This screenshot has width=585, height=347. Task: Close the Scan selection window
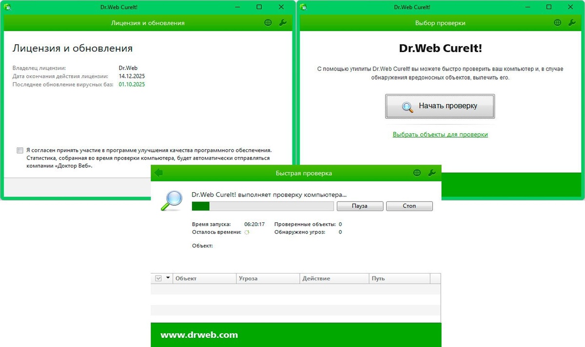pos(571,7)
